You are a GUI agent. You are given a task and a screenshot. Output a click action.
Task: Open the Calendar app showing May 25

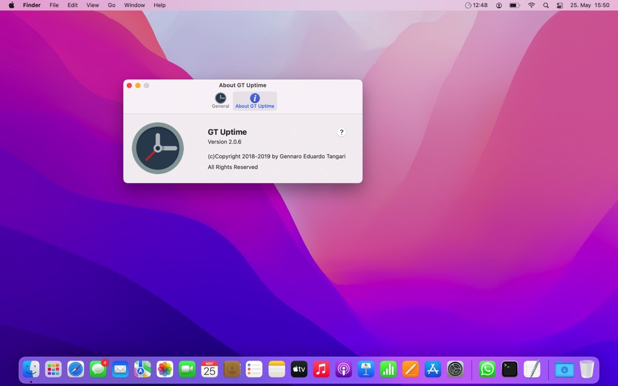click(x=209, y=369)
